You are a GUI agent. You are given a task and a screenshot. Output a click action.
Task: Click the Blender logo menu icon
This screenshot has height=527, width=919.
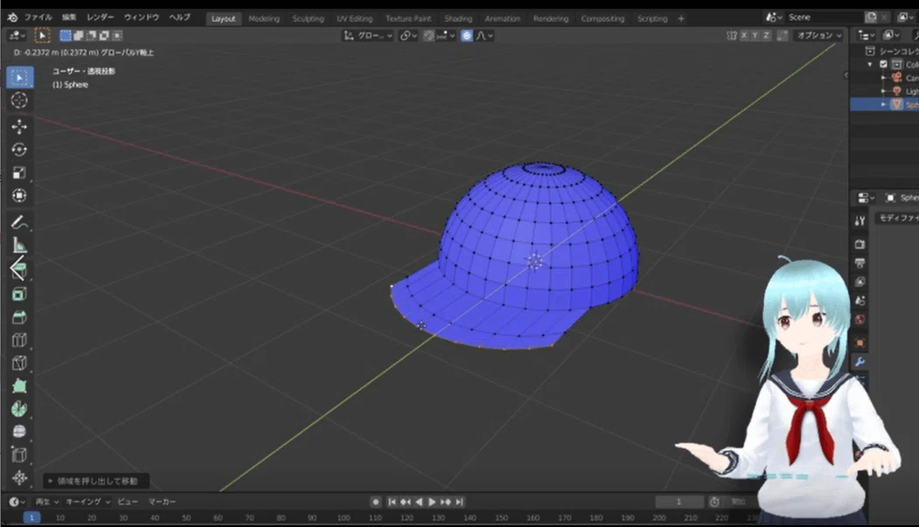click(12, 18)
